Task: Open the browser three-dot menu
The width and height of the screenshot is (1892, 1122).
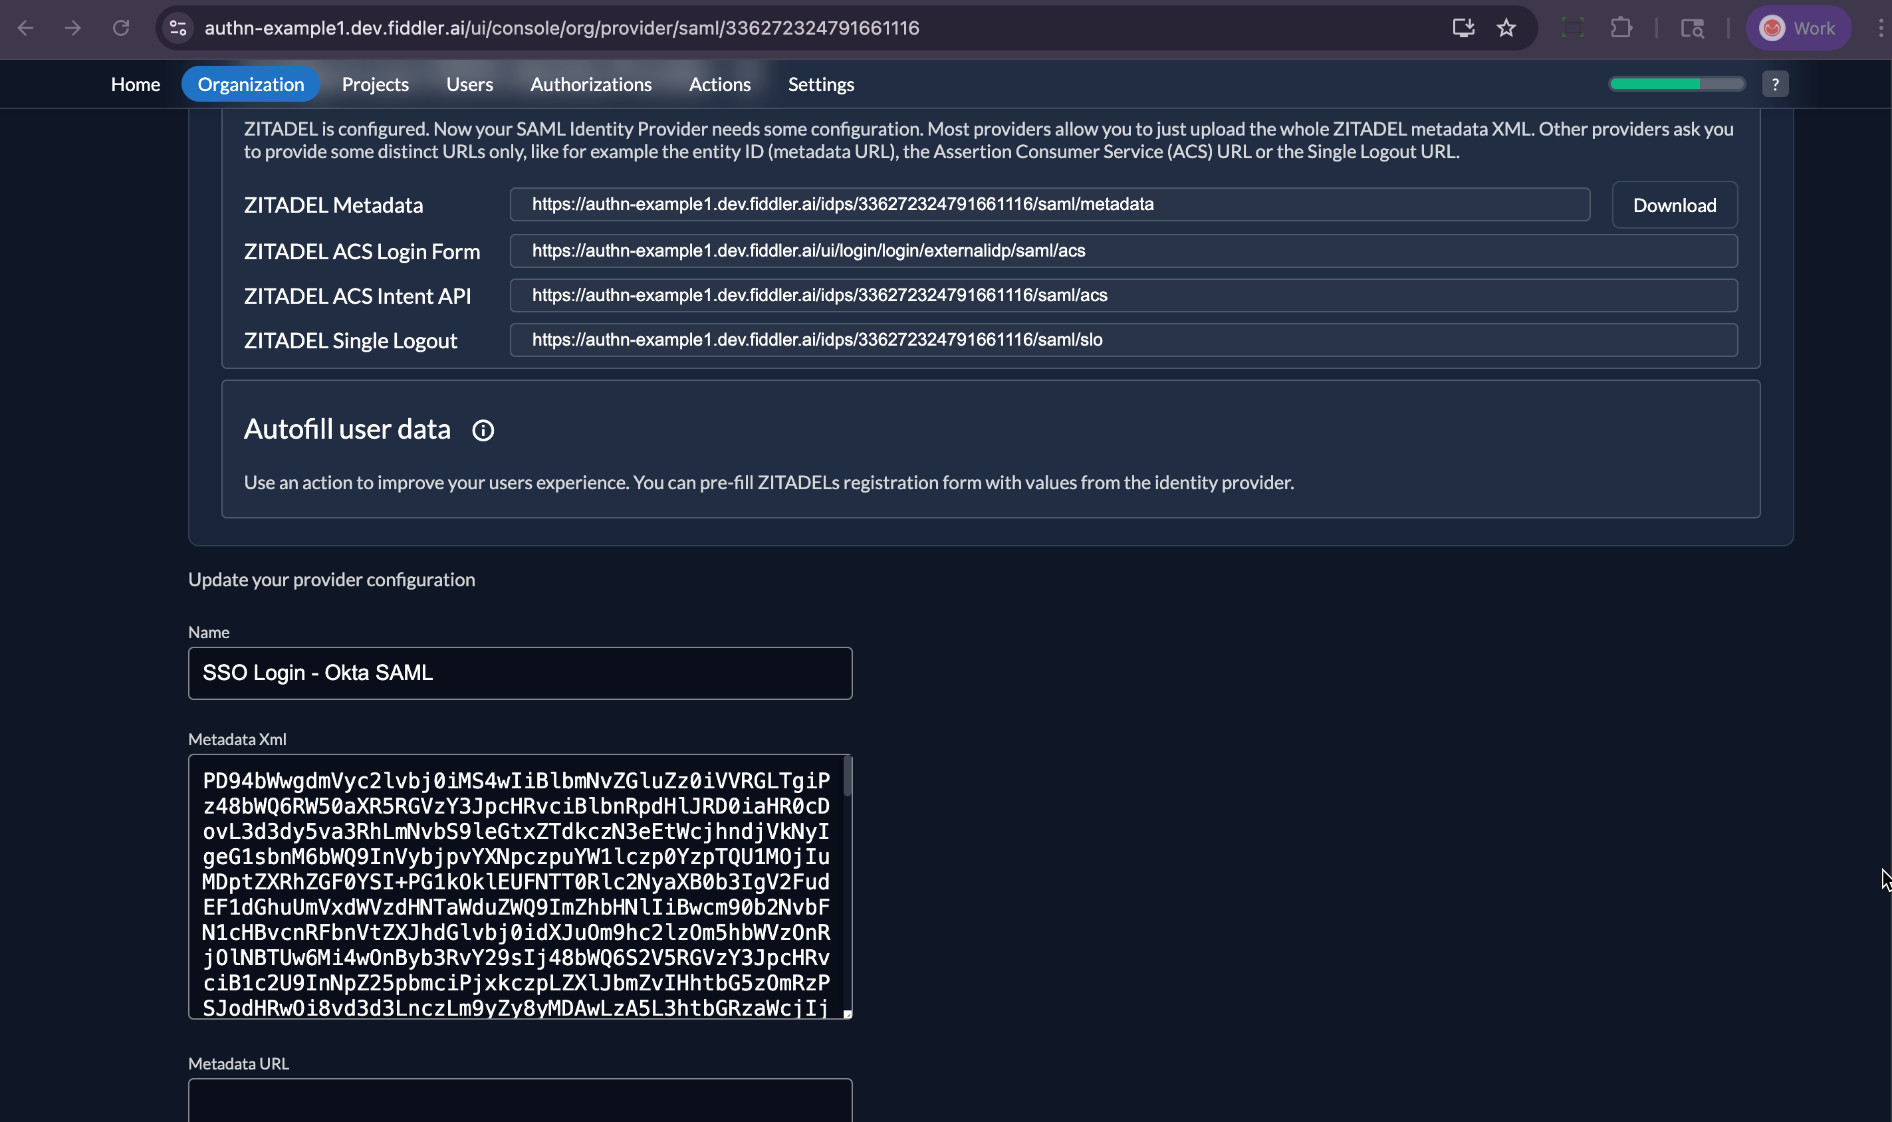Action: [1880, 28]
